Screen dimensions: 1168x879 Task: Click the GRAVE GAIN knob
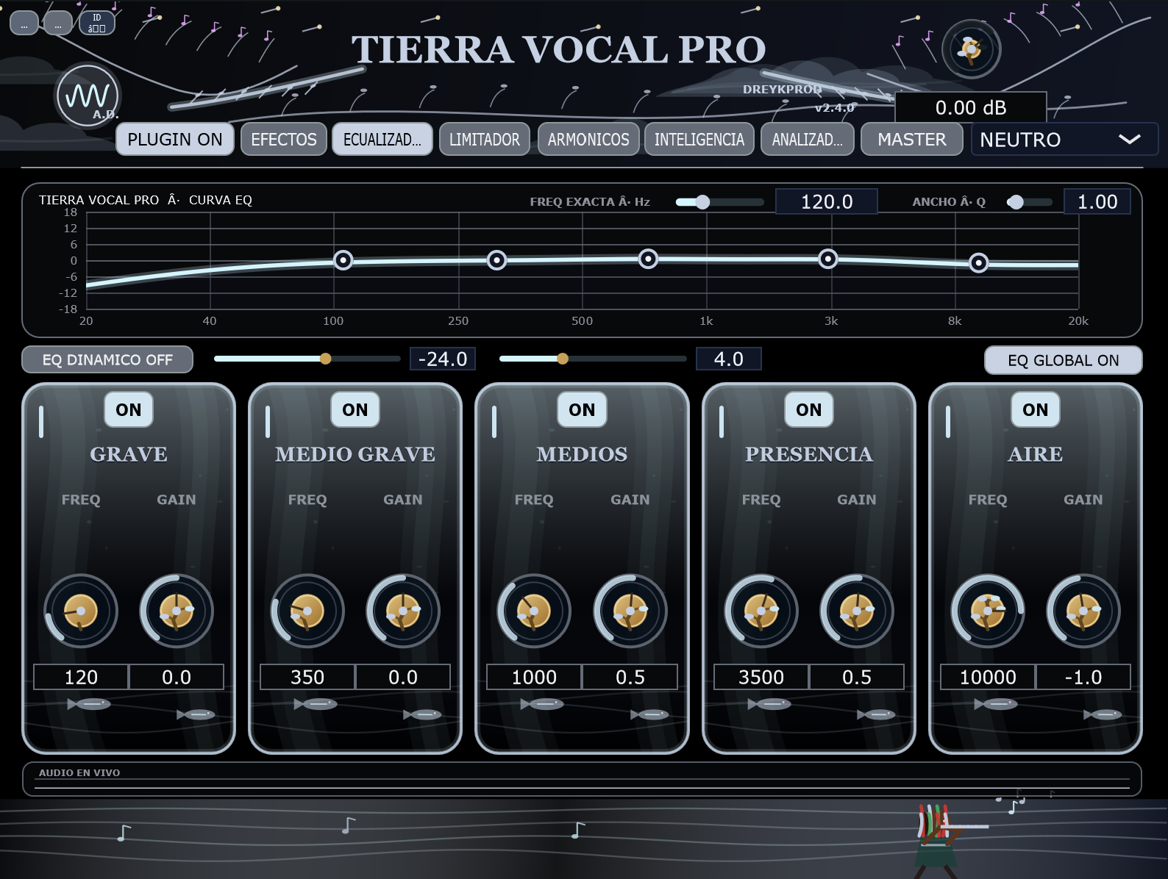177,611
